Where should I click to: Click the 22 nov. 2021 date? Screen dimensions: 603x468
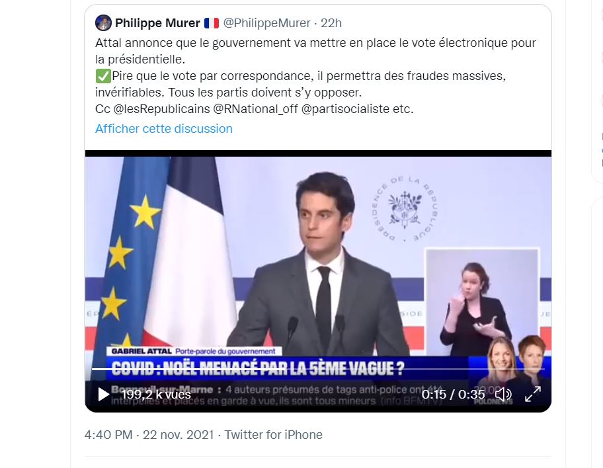(x=179, y=435)
